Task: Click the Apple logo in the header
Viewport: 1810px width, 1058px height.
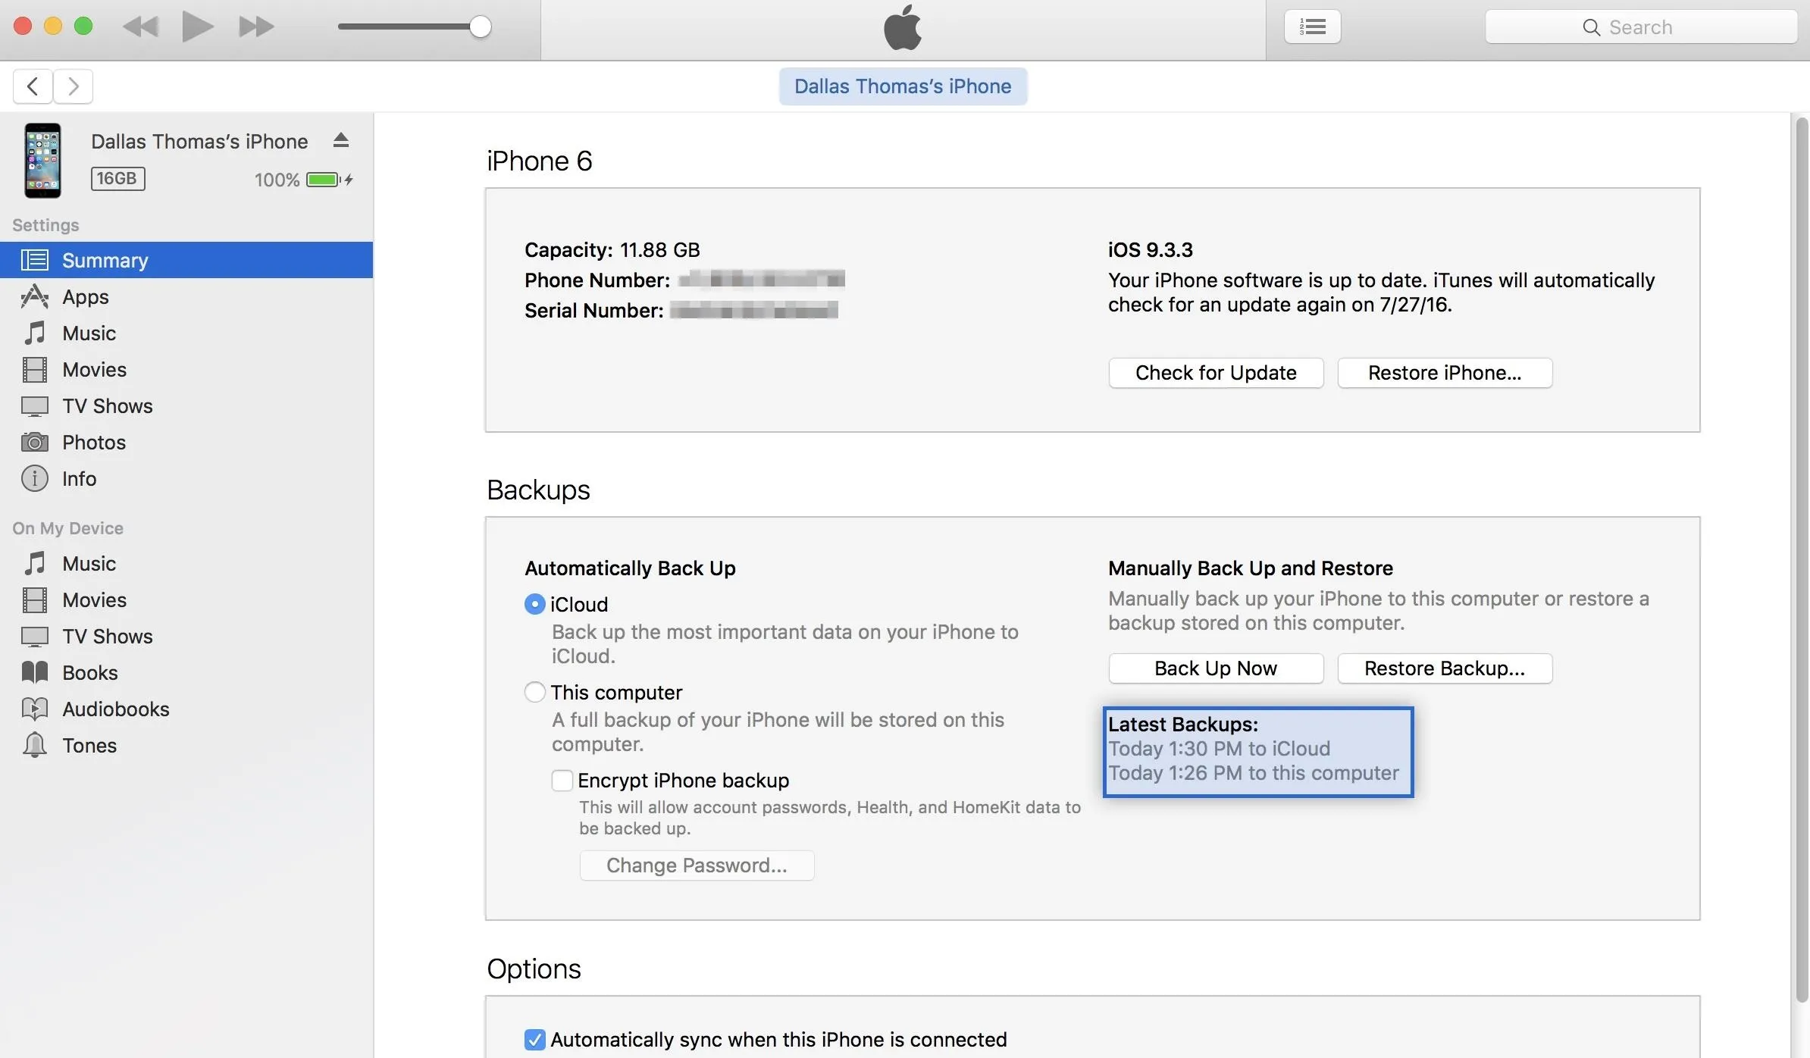Action: pyautogui.click(x=903, y=27)
